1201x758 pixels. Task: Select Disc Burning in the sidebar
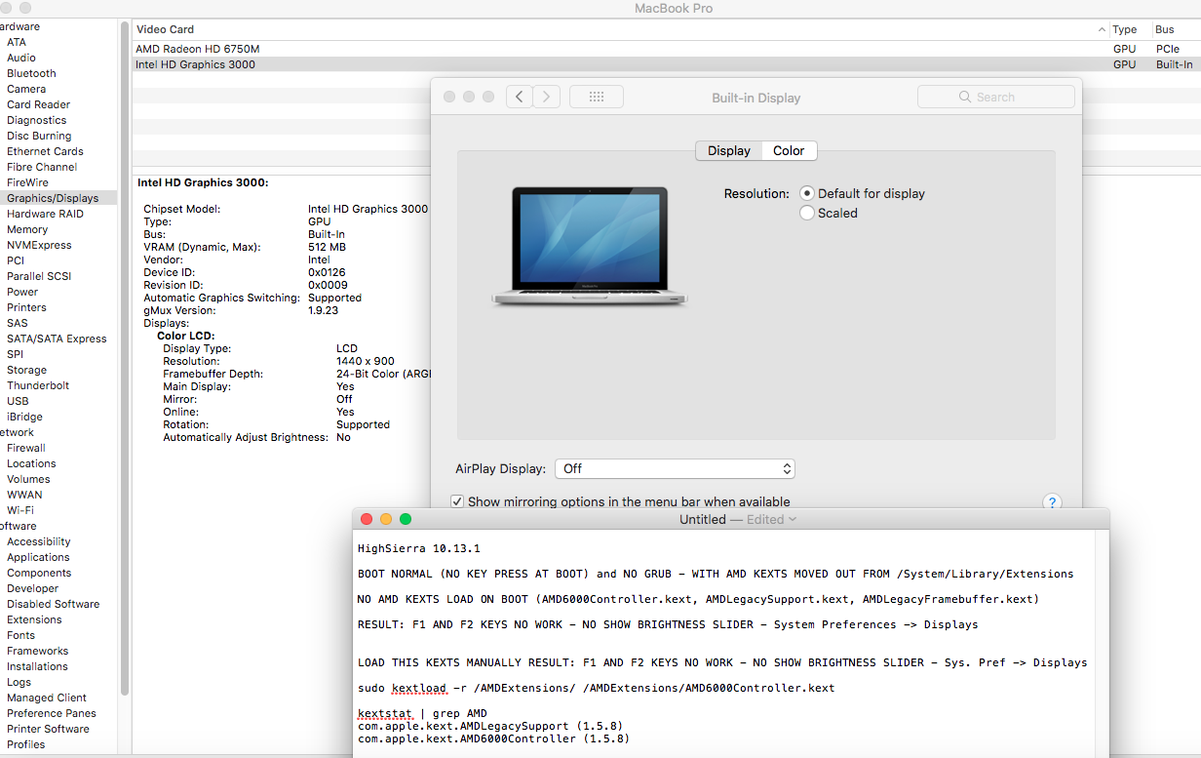[x=39, y=136]
